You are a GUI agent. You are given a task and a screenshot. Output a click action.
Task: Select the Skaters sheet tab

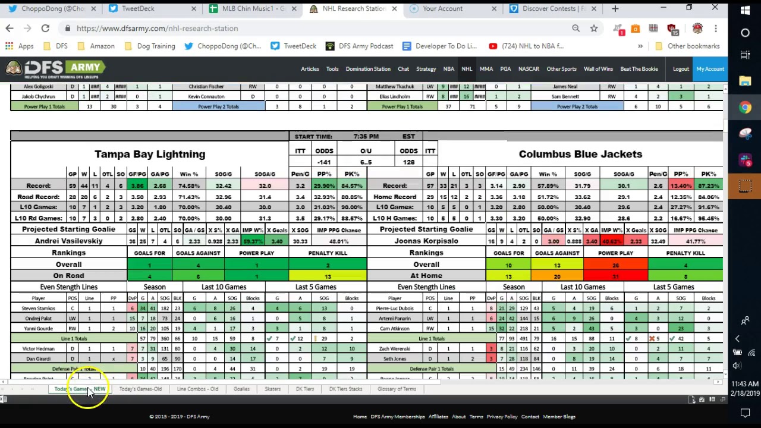click(x=272, y=389)
